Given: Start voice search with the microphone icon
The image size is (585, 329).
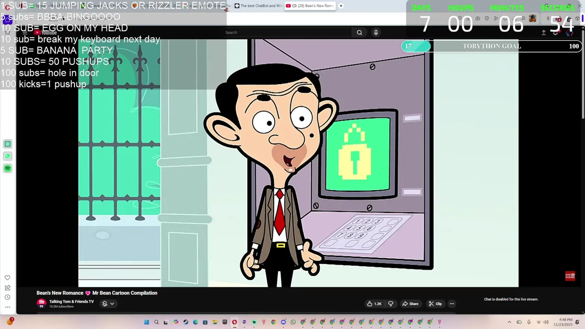Looking at the screenshot, I should (x=376, y=32).
